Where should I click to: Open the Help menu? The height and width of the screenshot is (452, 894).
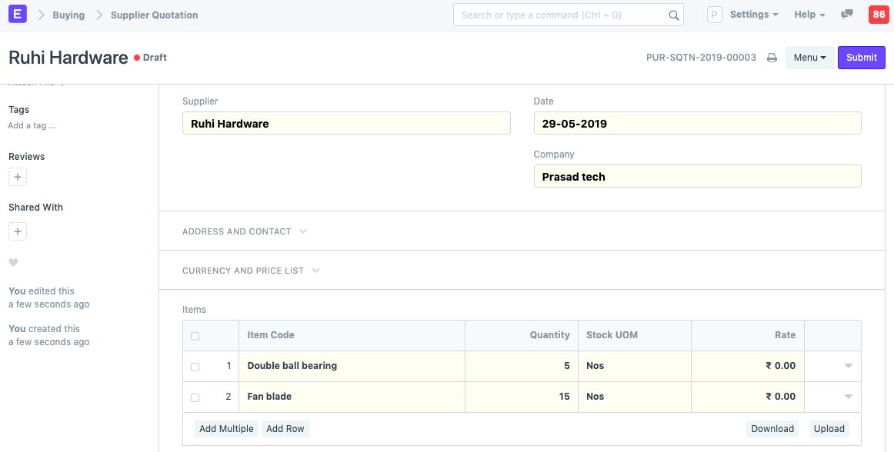[809, 15]
